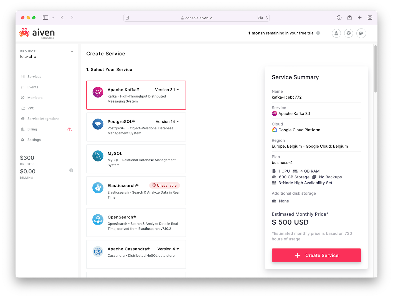Open a new Safari tab

coord(360,18)
